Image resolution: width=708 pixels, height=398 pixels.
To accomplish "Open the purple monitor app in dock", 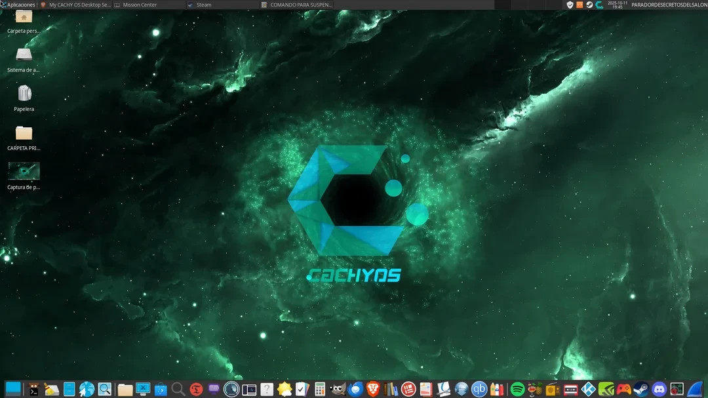I will coord(214,389).
